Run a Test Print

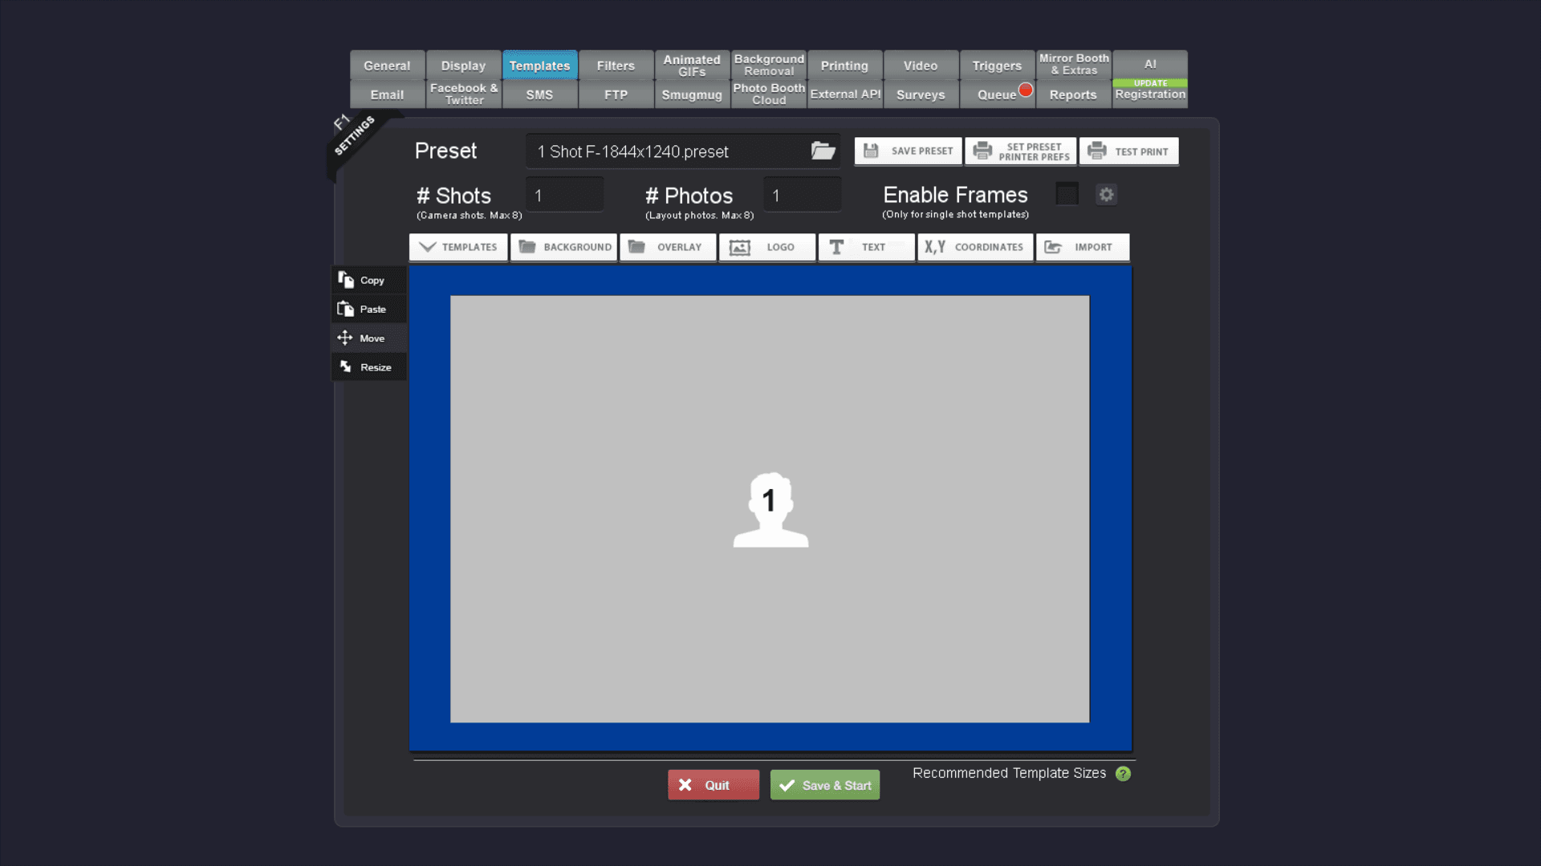[1128, 151]
